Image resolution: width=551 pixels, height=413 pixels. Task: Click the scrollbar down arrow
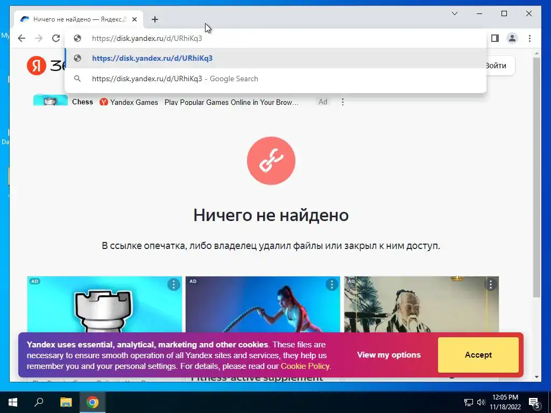[x=536, y=377]
